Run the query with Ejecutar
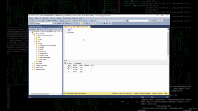This screenshot has width=198, height=111. 58,23
